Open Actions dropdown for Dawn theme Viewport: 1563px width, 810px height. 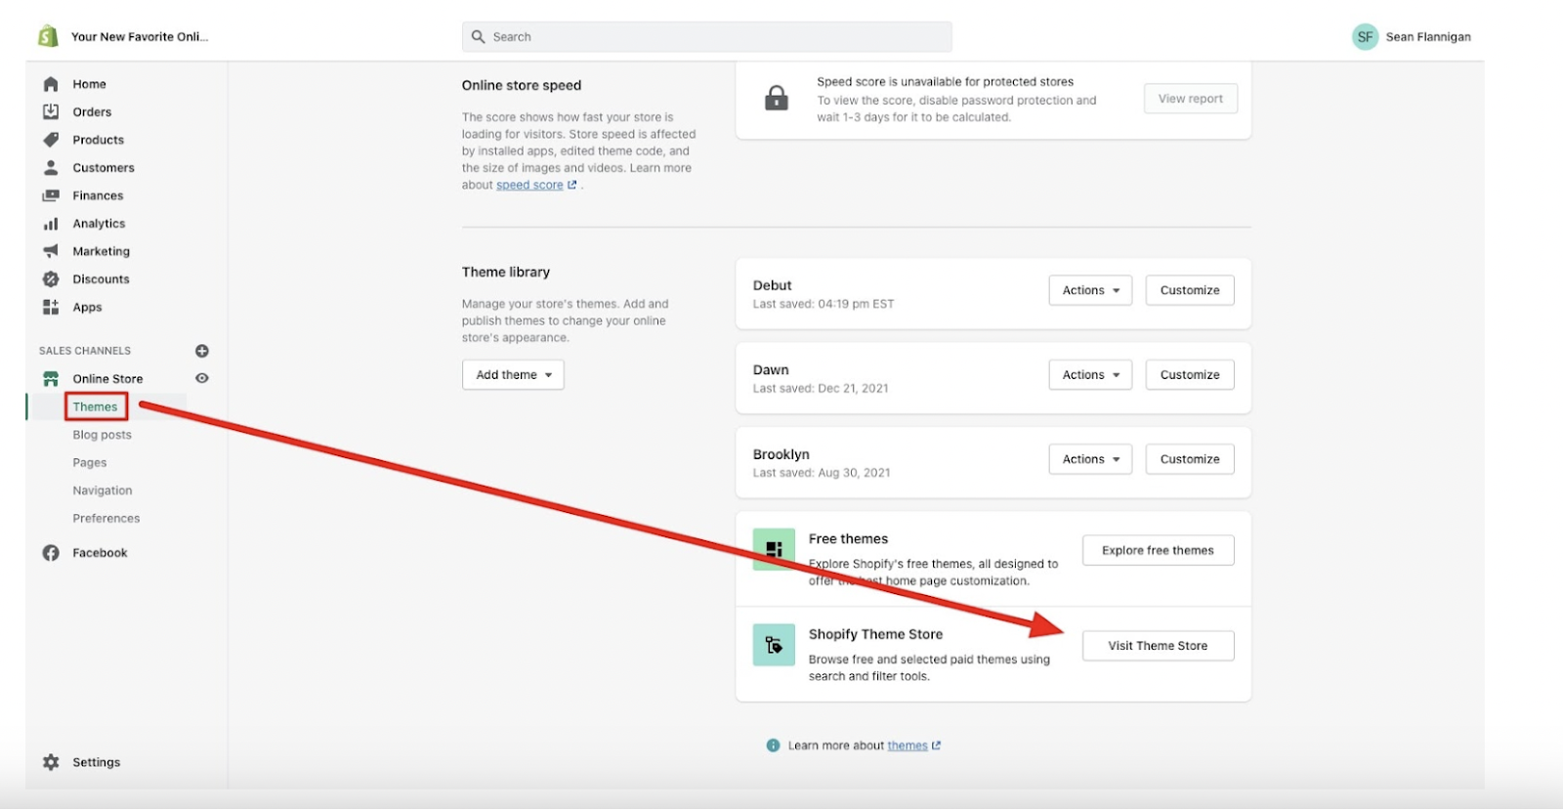(1090, 375)
